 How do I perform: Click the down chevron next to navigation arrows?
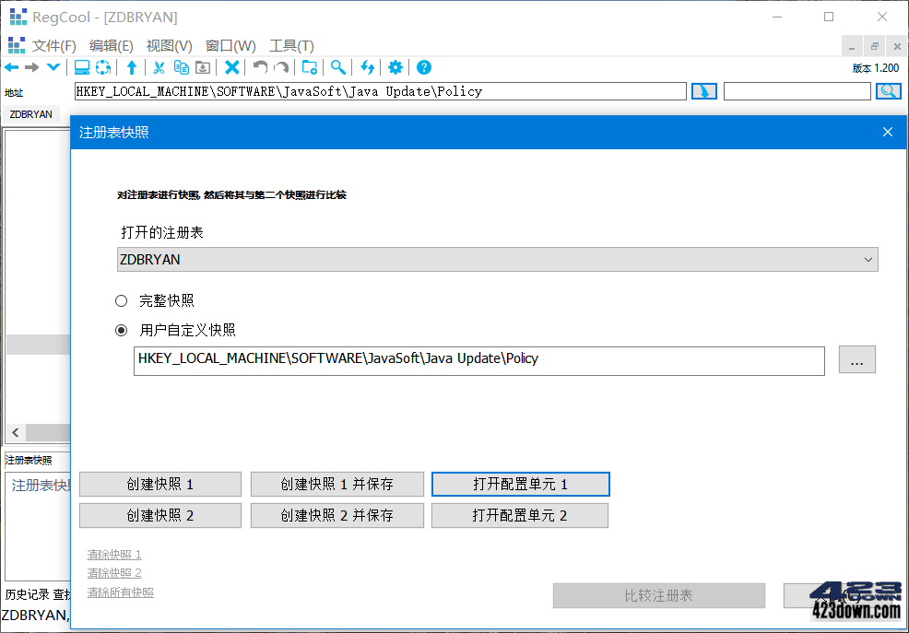[x=53, y=66]
